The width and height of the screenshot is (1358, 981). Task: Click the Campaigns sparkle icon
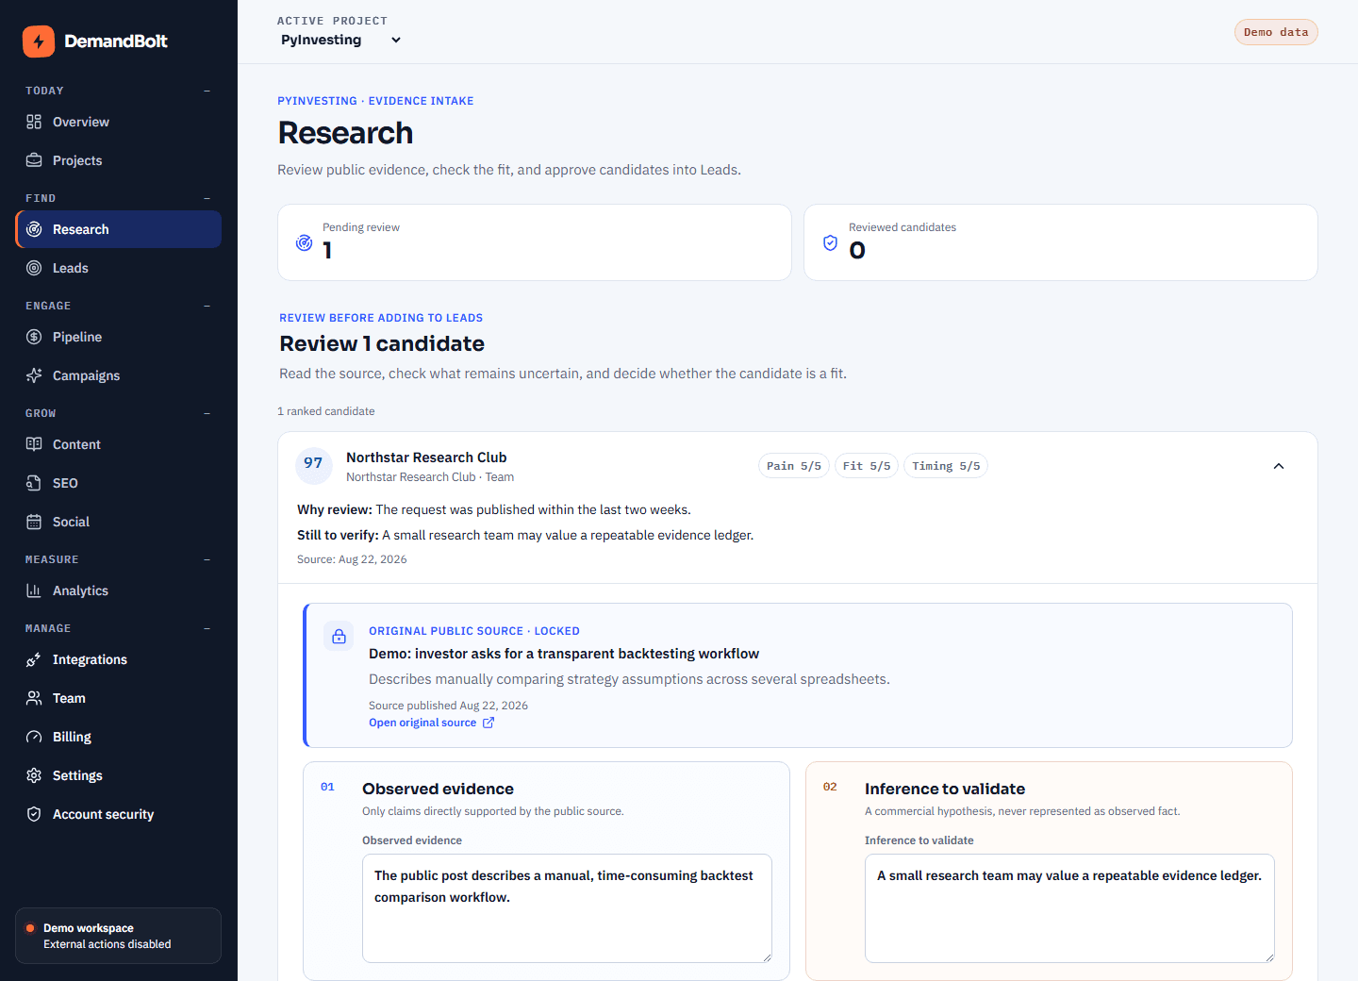point(34,375)
